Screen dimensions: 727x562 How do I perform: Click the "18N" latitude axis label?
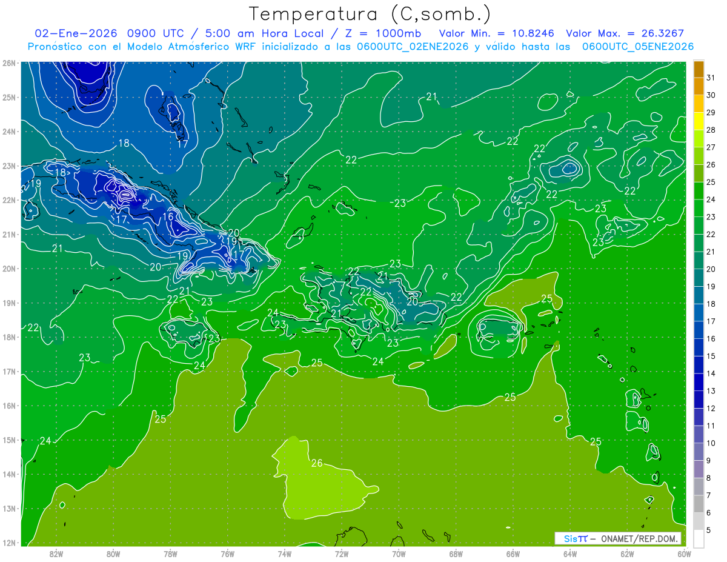[x=8, y=337]
